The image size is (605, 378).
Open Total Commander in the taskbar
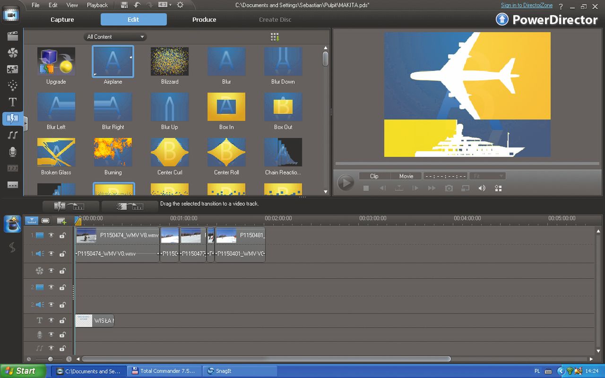tap(164, 371)
